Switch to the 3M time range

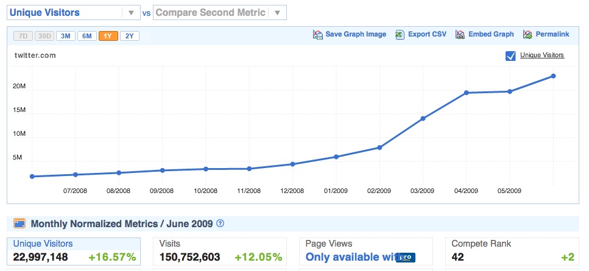click(66, 36)
